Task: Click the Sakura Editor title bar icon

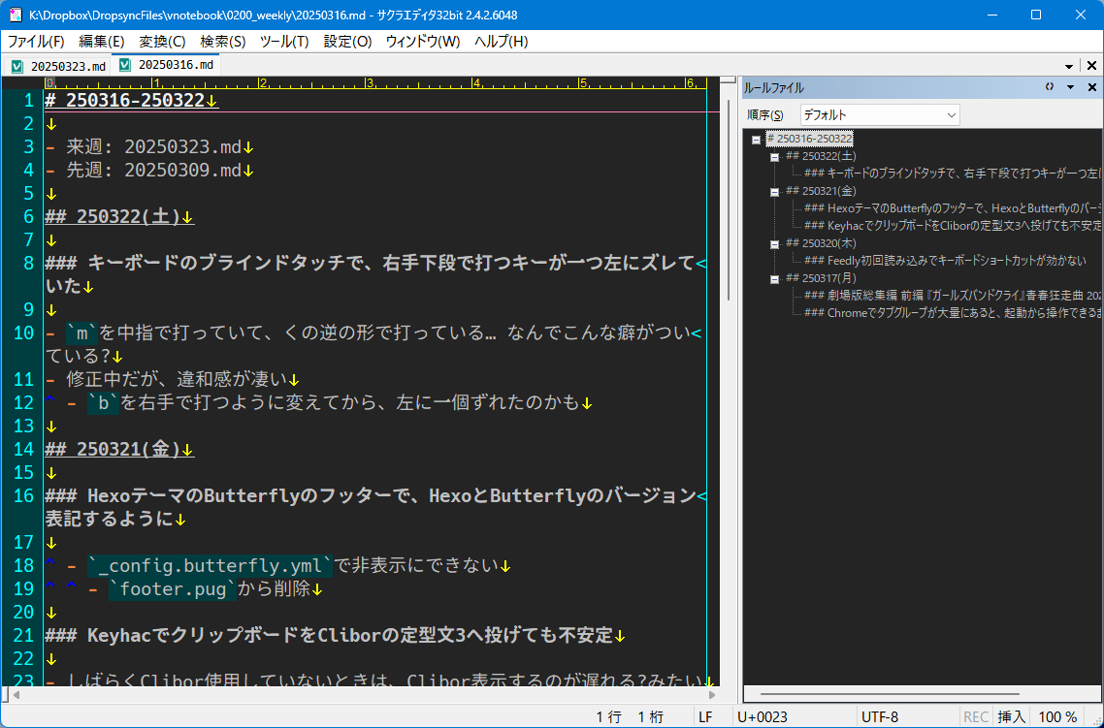Action: pyautogui.click(x=15, y=15)
